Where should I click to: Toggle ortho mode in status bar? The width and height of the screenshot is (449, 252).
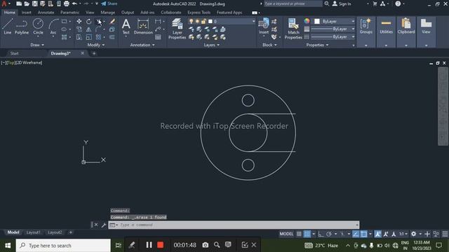pyautogui.click(x=321, y=234)
